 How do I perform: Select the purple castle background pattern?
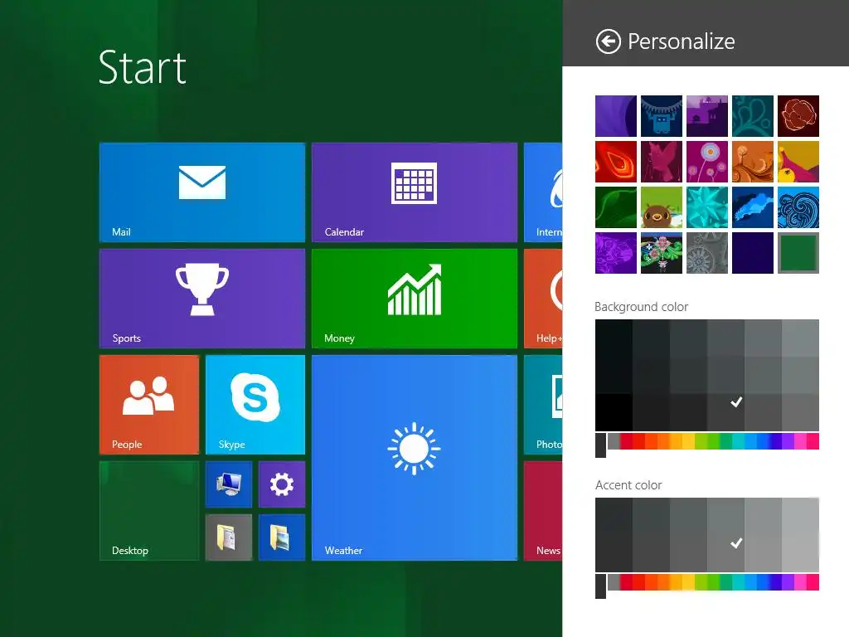coord(706,116)
